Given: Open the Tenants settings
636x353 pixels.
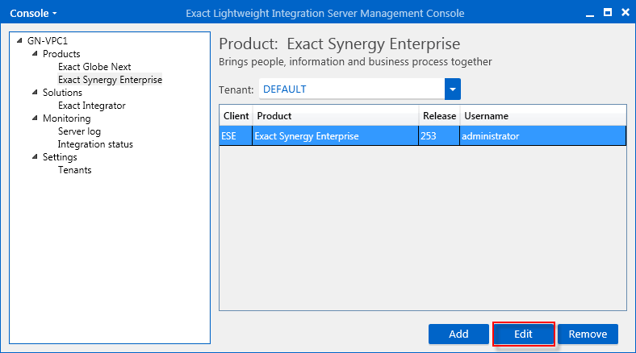Looking at the screenshot, I should point(74,170).
